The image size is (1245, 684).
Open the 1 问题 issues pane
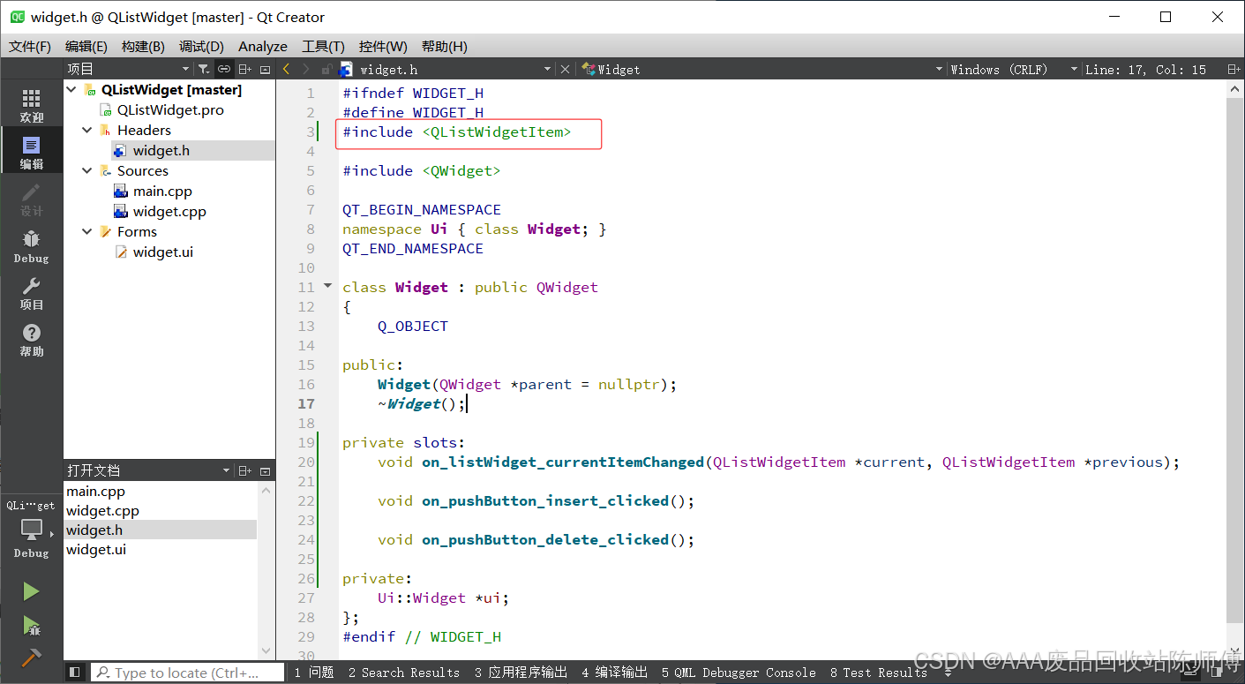[x=314, y=673]
